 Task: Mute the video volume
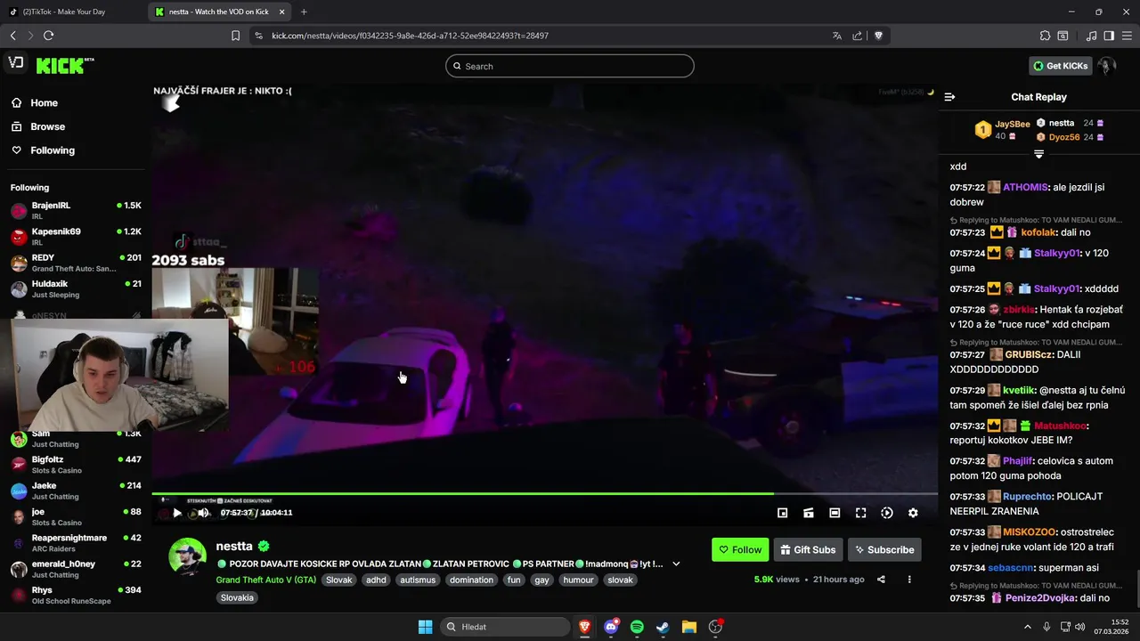[x=203, y=513]
